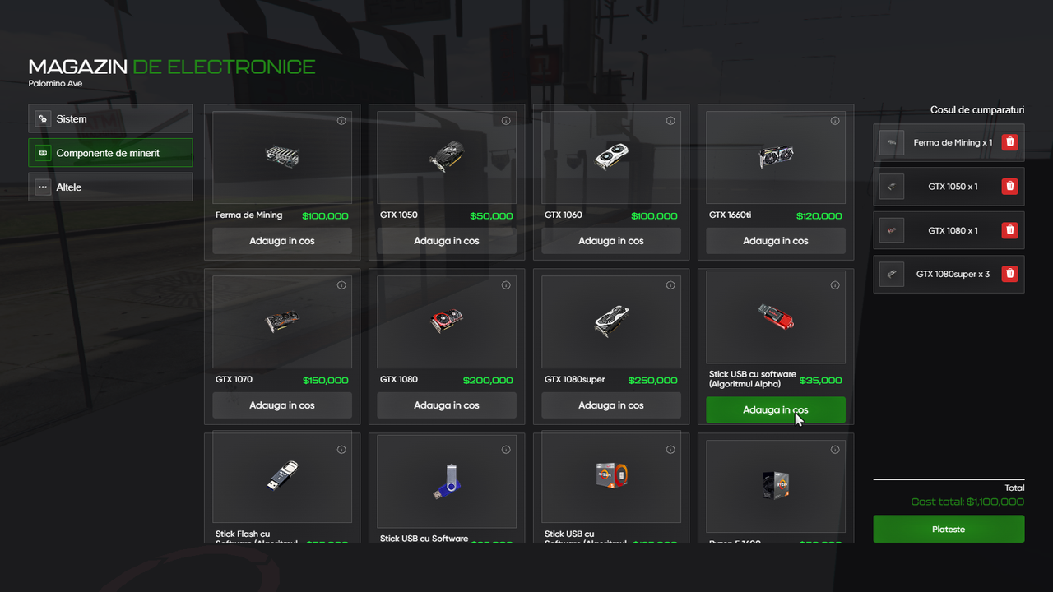The height and width of the screenshot is (592, 1053).
Task: Remove GTX 1080super x 3 from the cart
Action: pyautogui.click(x=1010, y=274)
